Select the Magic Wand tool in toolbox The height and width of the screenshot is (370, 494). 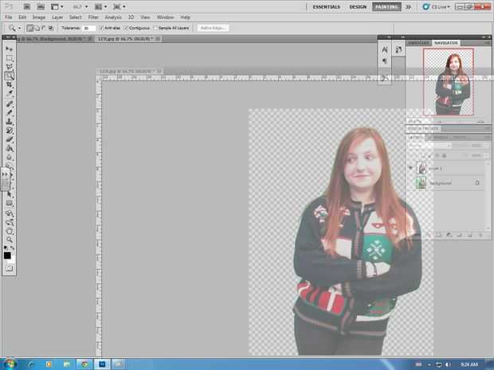10,76
